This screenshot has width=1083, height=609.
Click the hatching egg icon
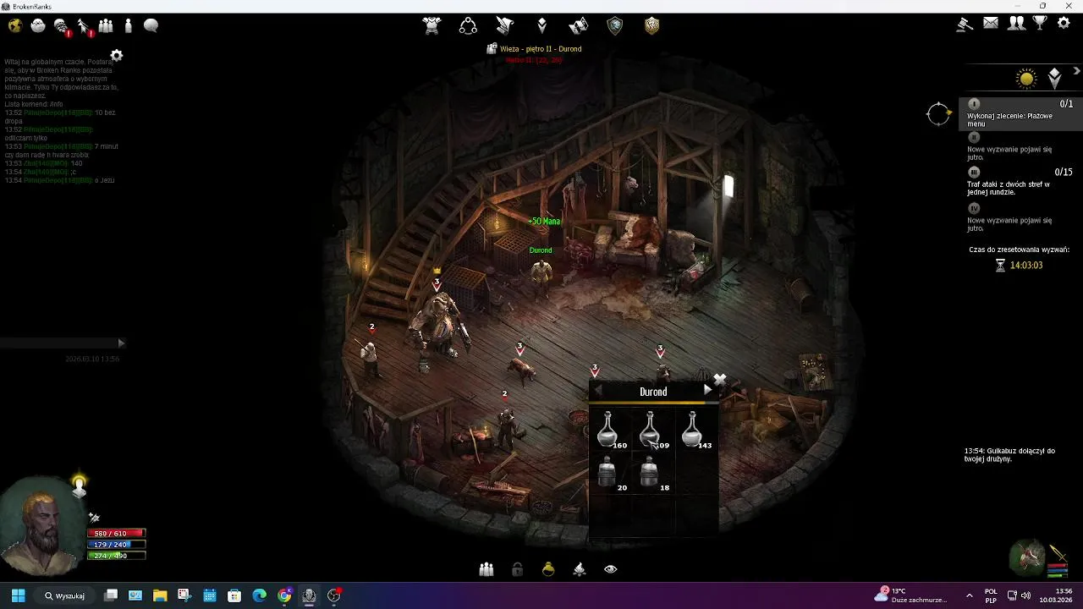(38, 25)
